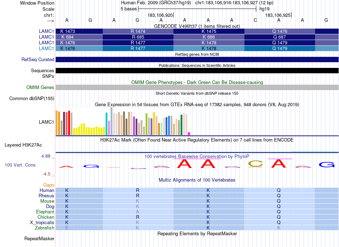Screen dimensions: 339x247
Task: Click the Multiz Alignments track title
Action: point(197,180)
